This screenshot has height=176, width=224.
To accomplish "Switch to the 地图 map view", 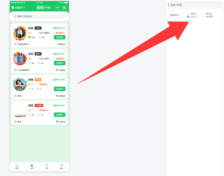I will pos(47,8).
